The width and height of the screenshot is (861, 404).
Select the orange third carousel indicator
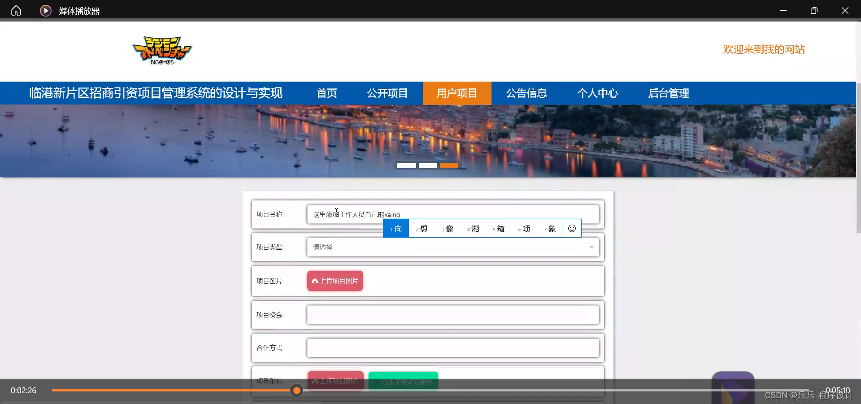point(449,165)
